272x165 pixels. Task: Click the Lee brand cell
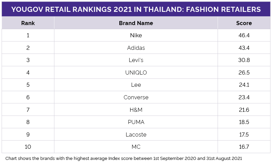136,85
